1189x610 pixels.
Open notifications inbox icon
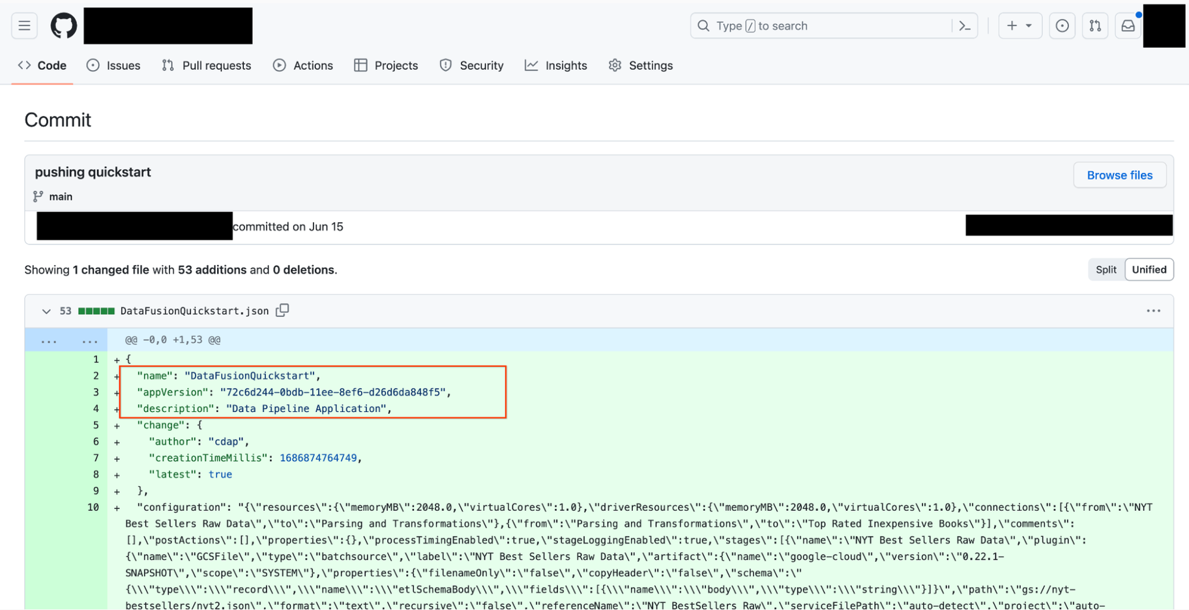pyautogui.click(x=1128, y=26)
